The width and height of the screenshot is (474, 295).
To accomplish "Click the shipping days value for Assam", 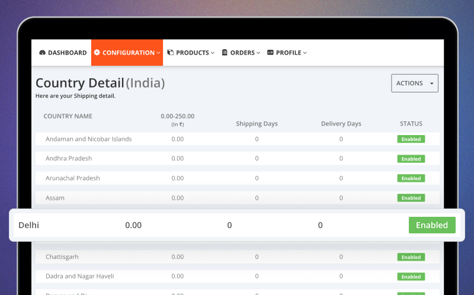I will 257,198.
